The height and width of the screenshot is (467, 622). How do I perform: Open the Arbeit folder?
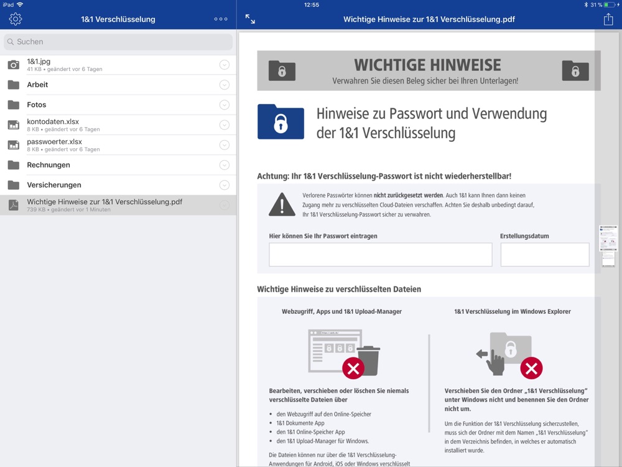pyautogui.click(x=118, y=85)
